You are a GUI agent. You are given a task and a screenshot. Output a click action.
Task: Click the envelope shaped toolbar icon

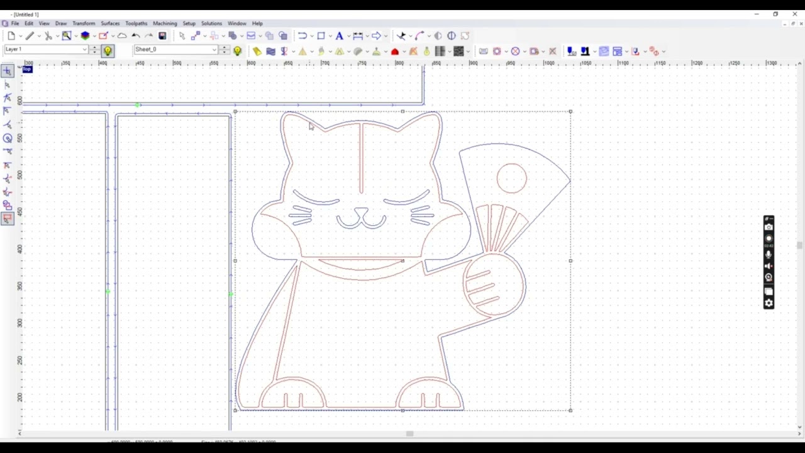(251, 36)
